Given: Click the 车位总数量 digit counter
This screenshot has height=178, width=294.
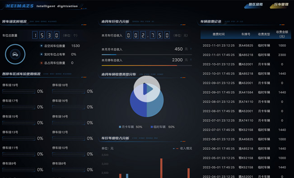Looking at the screenshot, I should click(46, 35).
